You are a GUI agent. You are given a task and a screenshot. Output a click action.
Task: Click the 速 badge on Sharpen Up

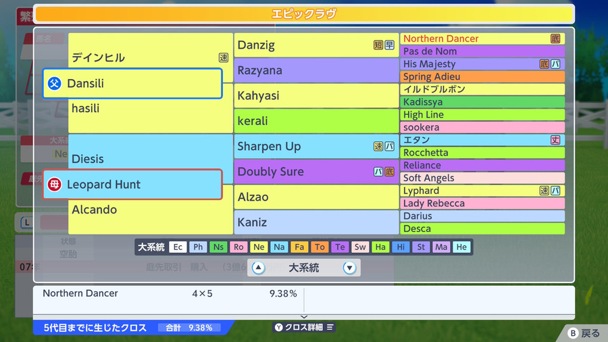(x=378, y=146)
